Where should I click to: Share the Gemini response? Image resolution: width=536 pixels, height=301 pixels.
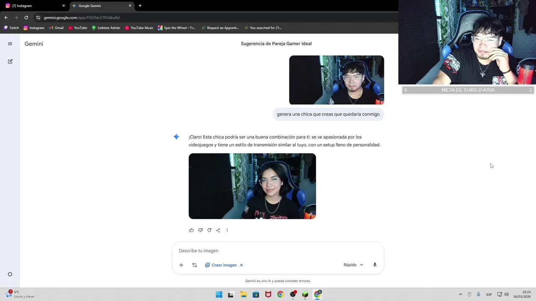(218, 230)
